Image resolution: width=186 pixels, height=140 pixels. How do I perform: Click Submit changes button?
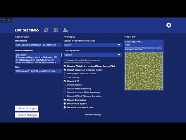click(27, 108)
